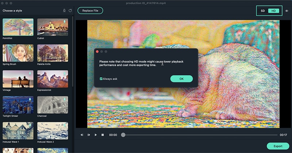The image size is (292, 153).
Task: Click the production ID_4147614.mp4 window title
Action: coord(146,3)
